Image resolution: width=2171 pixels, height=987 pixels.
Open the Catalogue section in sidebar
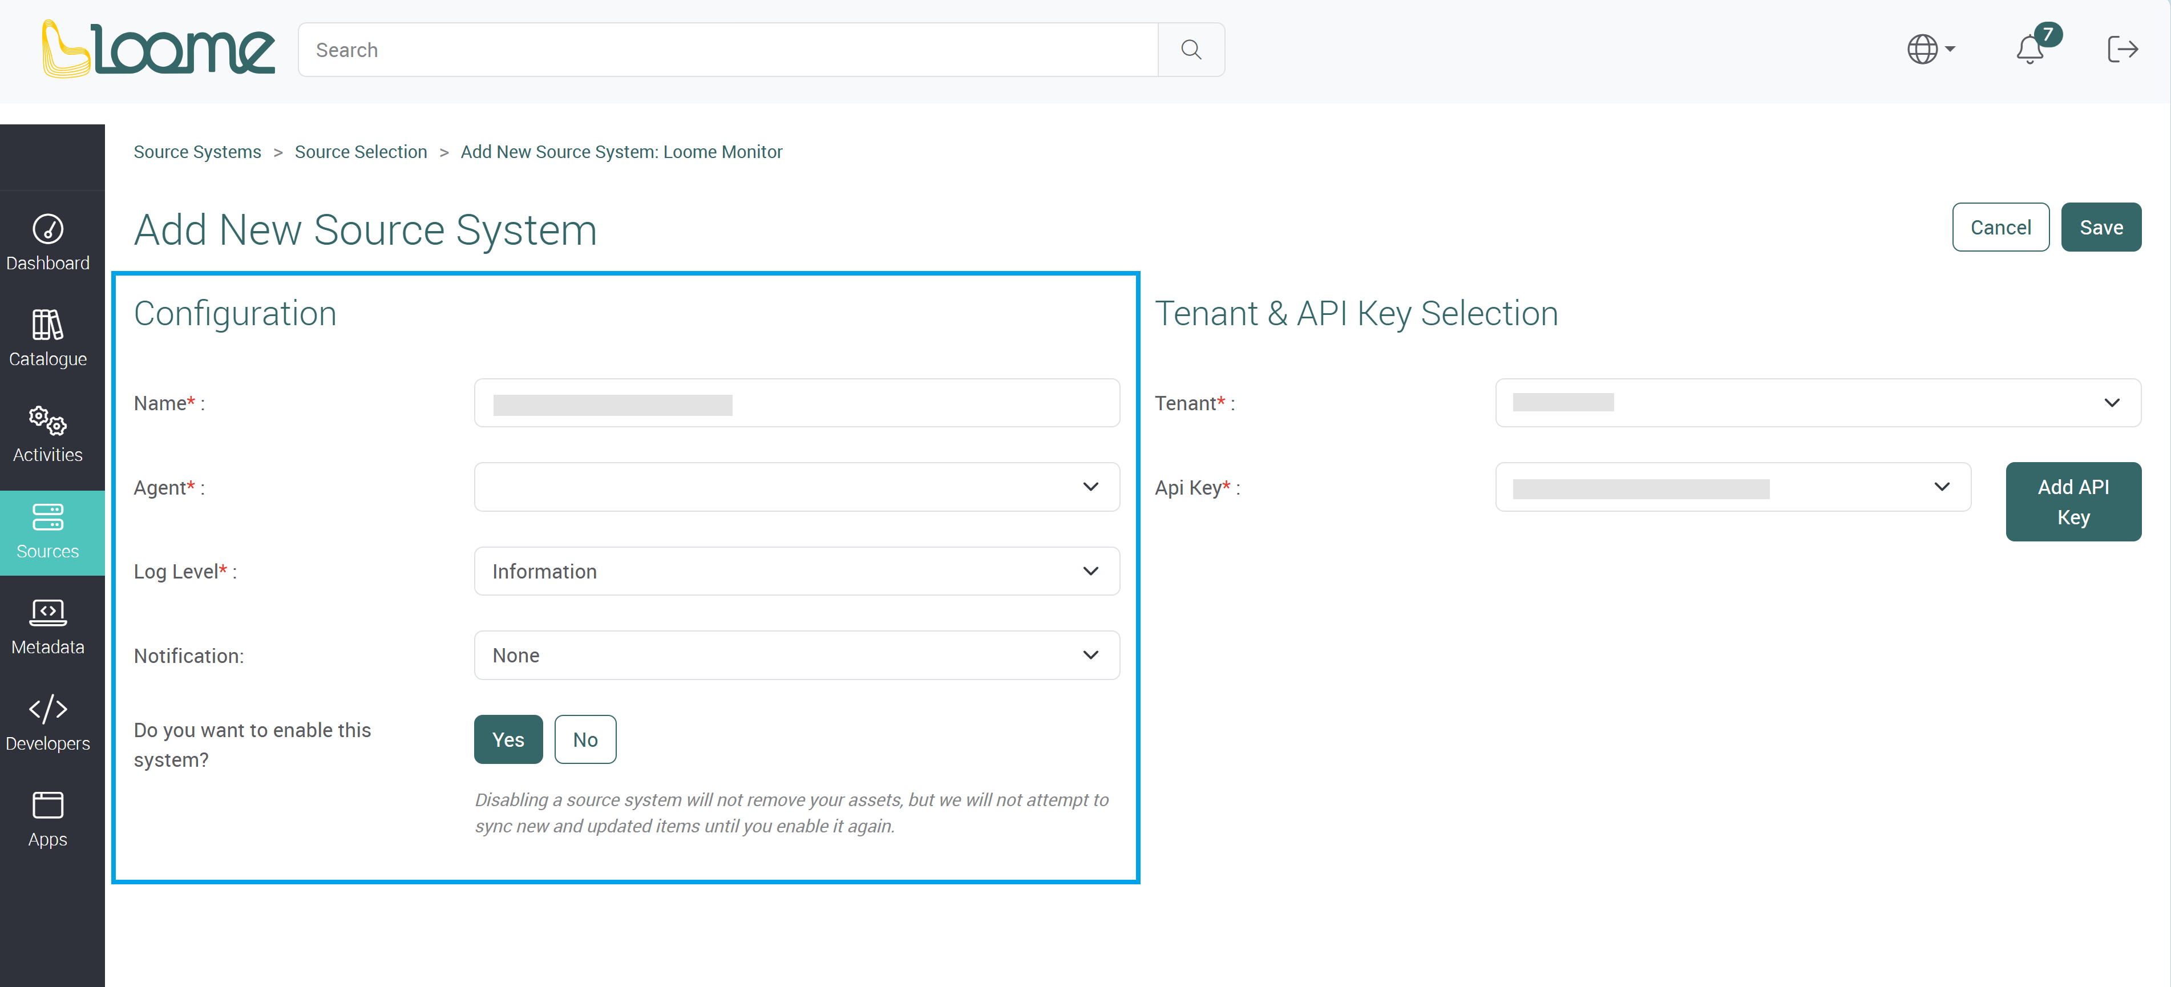(48, 339)
